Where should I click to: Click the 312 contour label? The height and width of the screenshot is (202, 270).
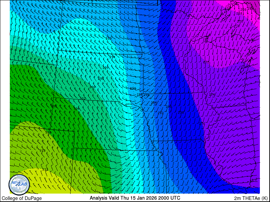45,170
